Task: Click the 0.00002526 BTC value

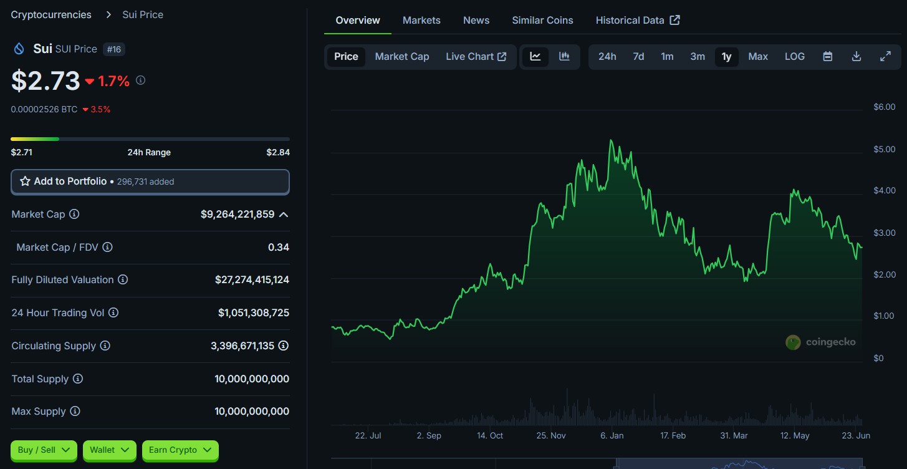Action: [x=44, y=109]
